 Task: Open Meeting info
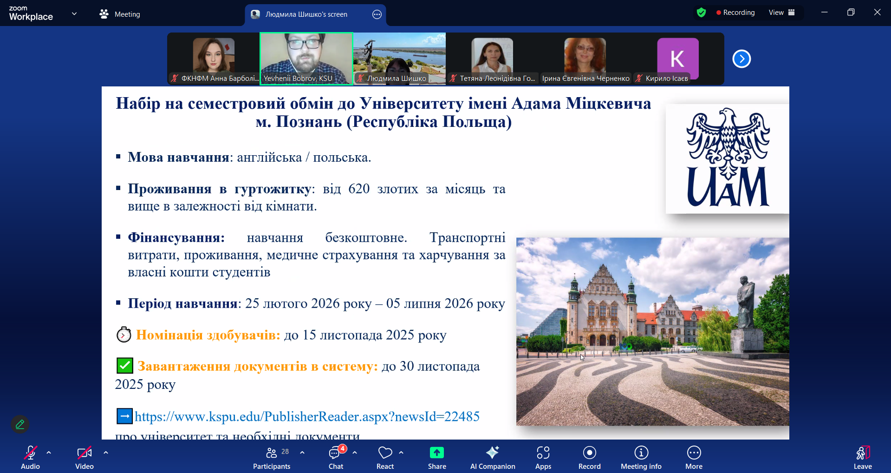[x=640, y=457]
